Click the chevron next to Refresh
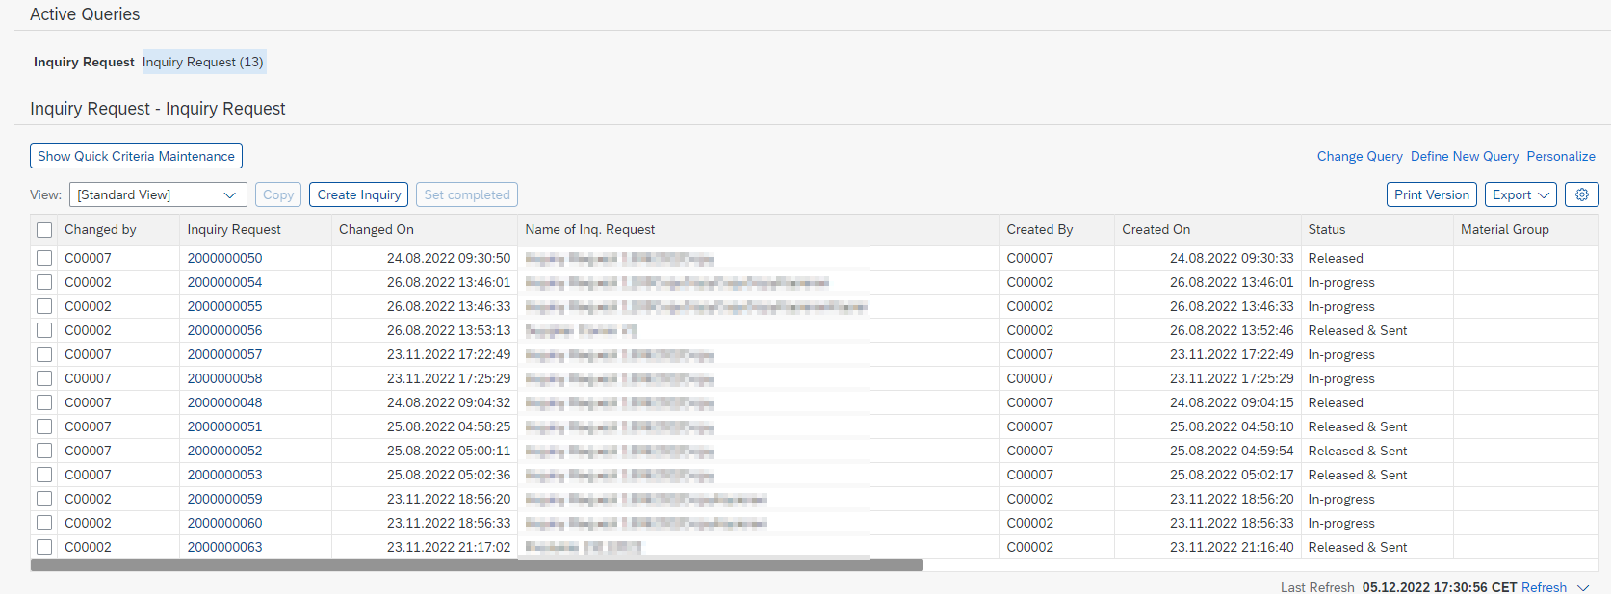 [1583, 587]
